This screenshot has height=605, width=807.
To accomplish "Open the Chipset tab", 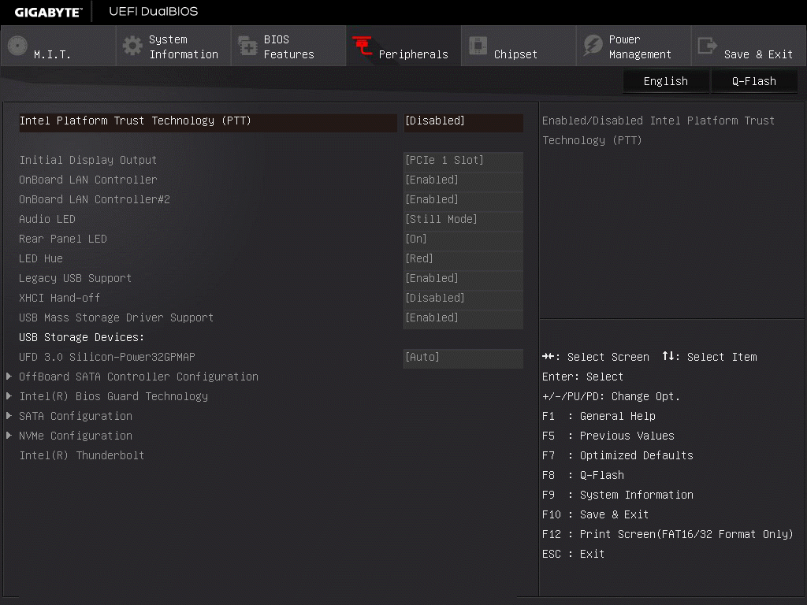I will [x=519, y=46].
